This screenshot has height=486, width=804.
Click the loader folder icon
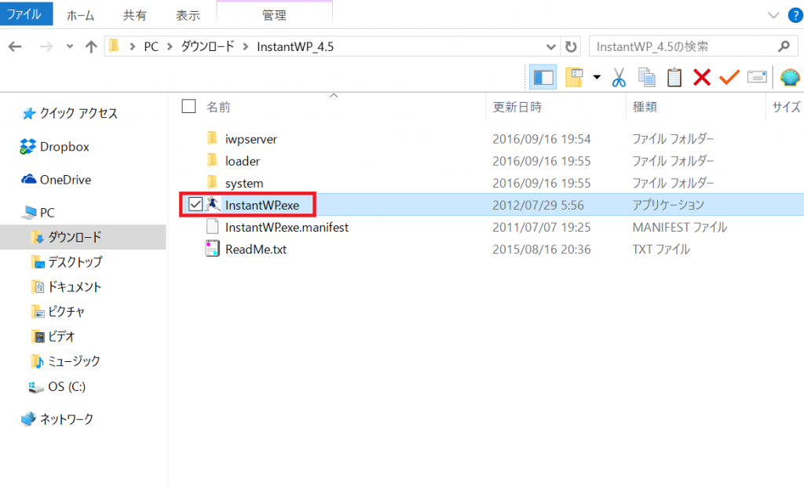point(212,160)
